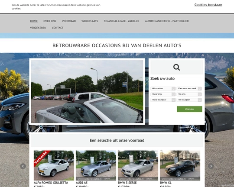This screenshot has width=234, height=187.
Task: Show next cars with right carousel arrow
Action: pos(211,166)
